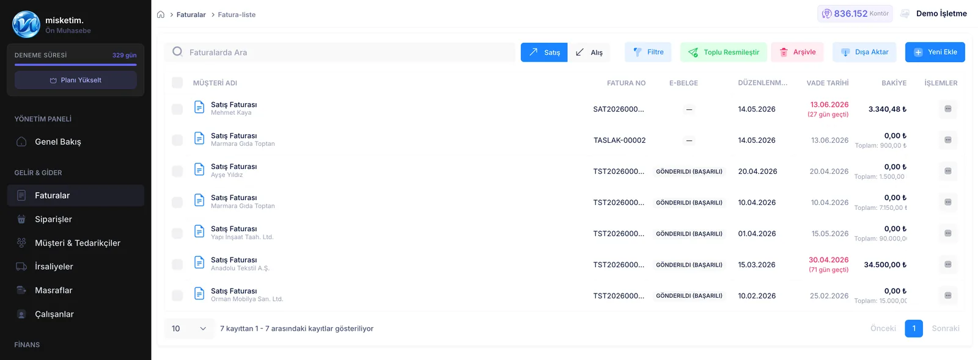
Task: Click Planı Yükselt upgrade button
Action: 76,80
